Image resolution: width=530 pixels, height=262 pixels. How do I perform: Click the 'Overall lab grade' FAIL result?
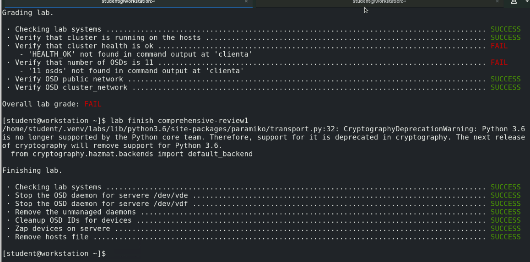[92, 104]
